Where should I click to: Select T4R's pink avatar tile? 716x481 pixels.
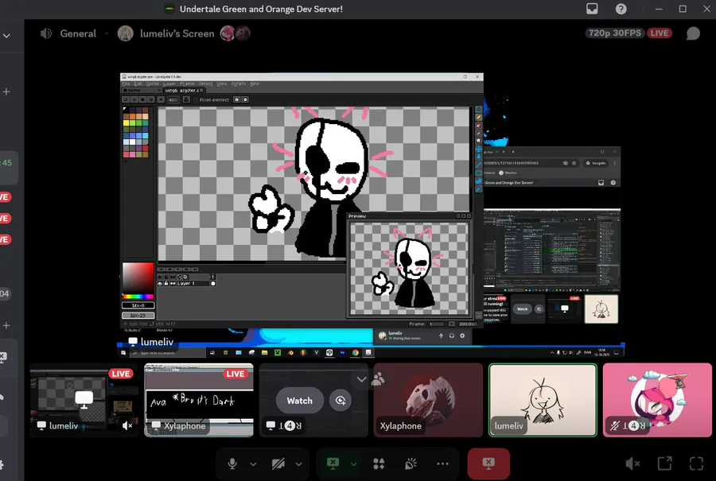(657, 400)
